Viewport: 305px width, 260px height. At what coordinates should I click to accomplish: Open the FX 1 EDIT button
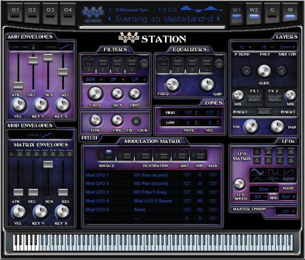click(x=254, y=99)
